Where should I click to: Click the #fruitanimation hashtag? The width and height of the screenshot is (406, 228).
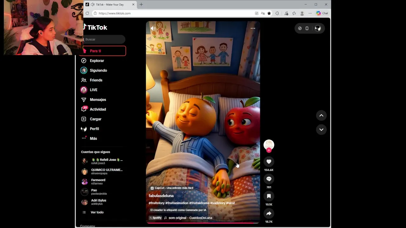tap(177, 203)
